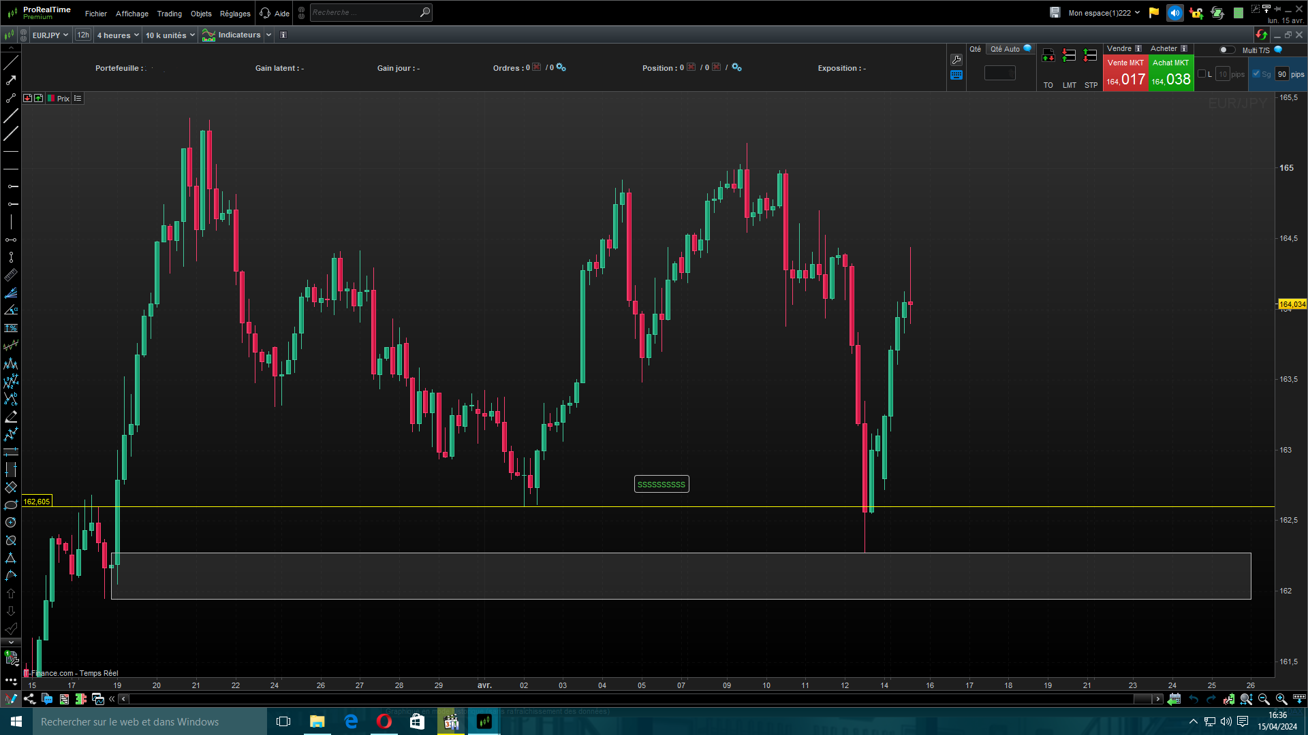Open the Trading menu
The width and height of the screenshot is (1308, 735).
pos(169,14)
